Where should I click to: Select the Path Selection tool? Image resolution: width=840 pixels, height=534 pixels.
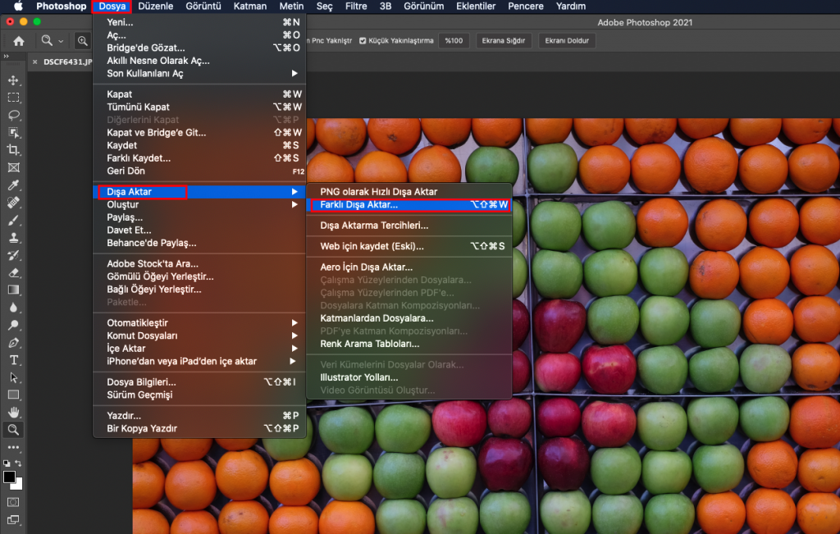click(13, 377)
